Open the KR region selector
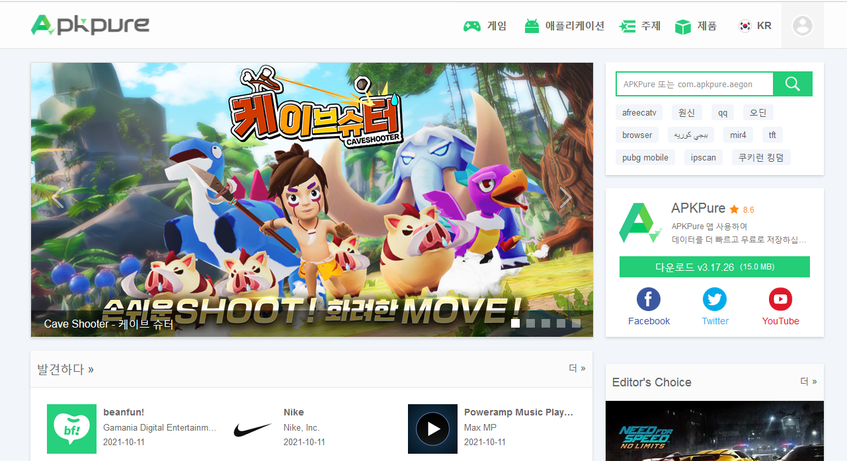847x461 pixels. click(x=754, y=26)
